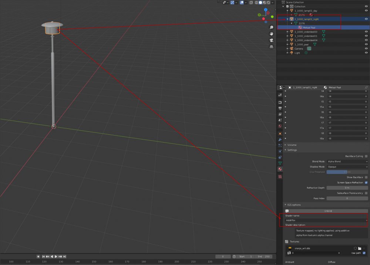Open the Shadow Mode dropdown

coord(347,167)
